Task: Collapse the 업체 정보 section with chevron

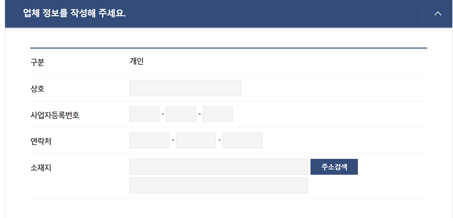Action: (x=438, y=14)
